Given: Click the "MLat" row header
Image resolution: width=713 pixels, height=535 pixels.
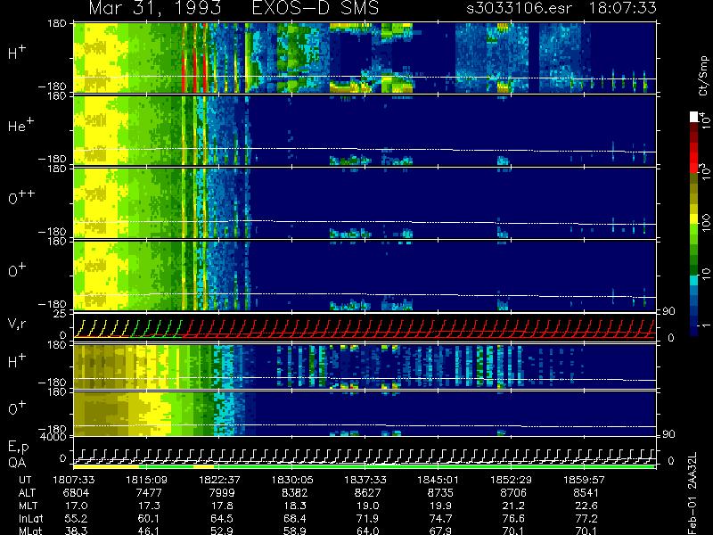Looking at the screenshot, I should click(30, 531).
